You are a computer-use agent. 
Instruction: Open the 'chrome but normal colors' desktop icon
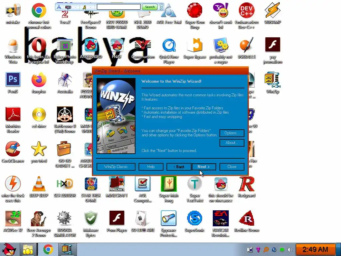coord(39,16)
